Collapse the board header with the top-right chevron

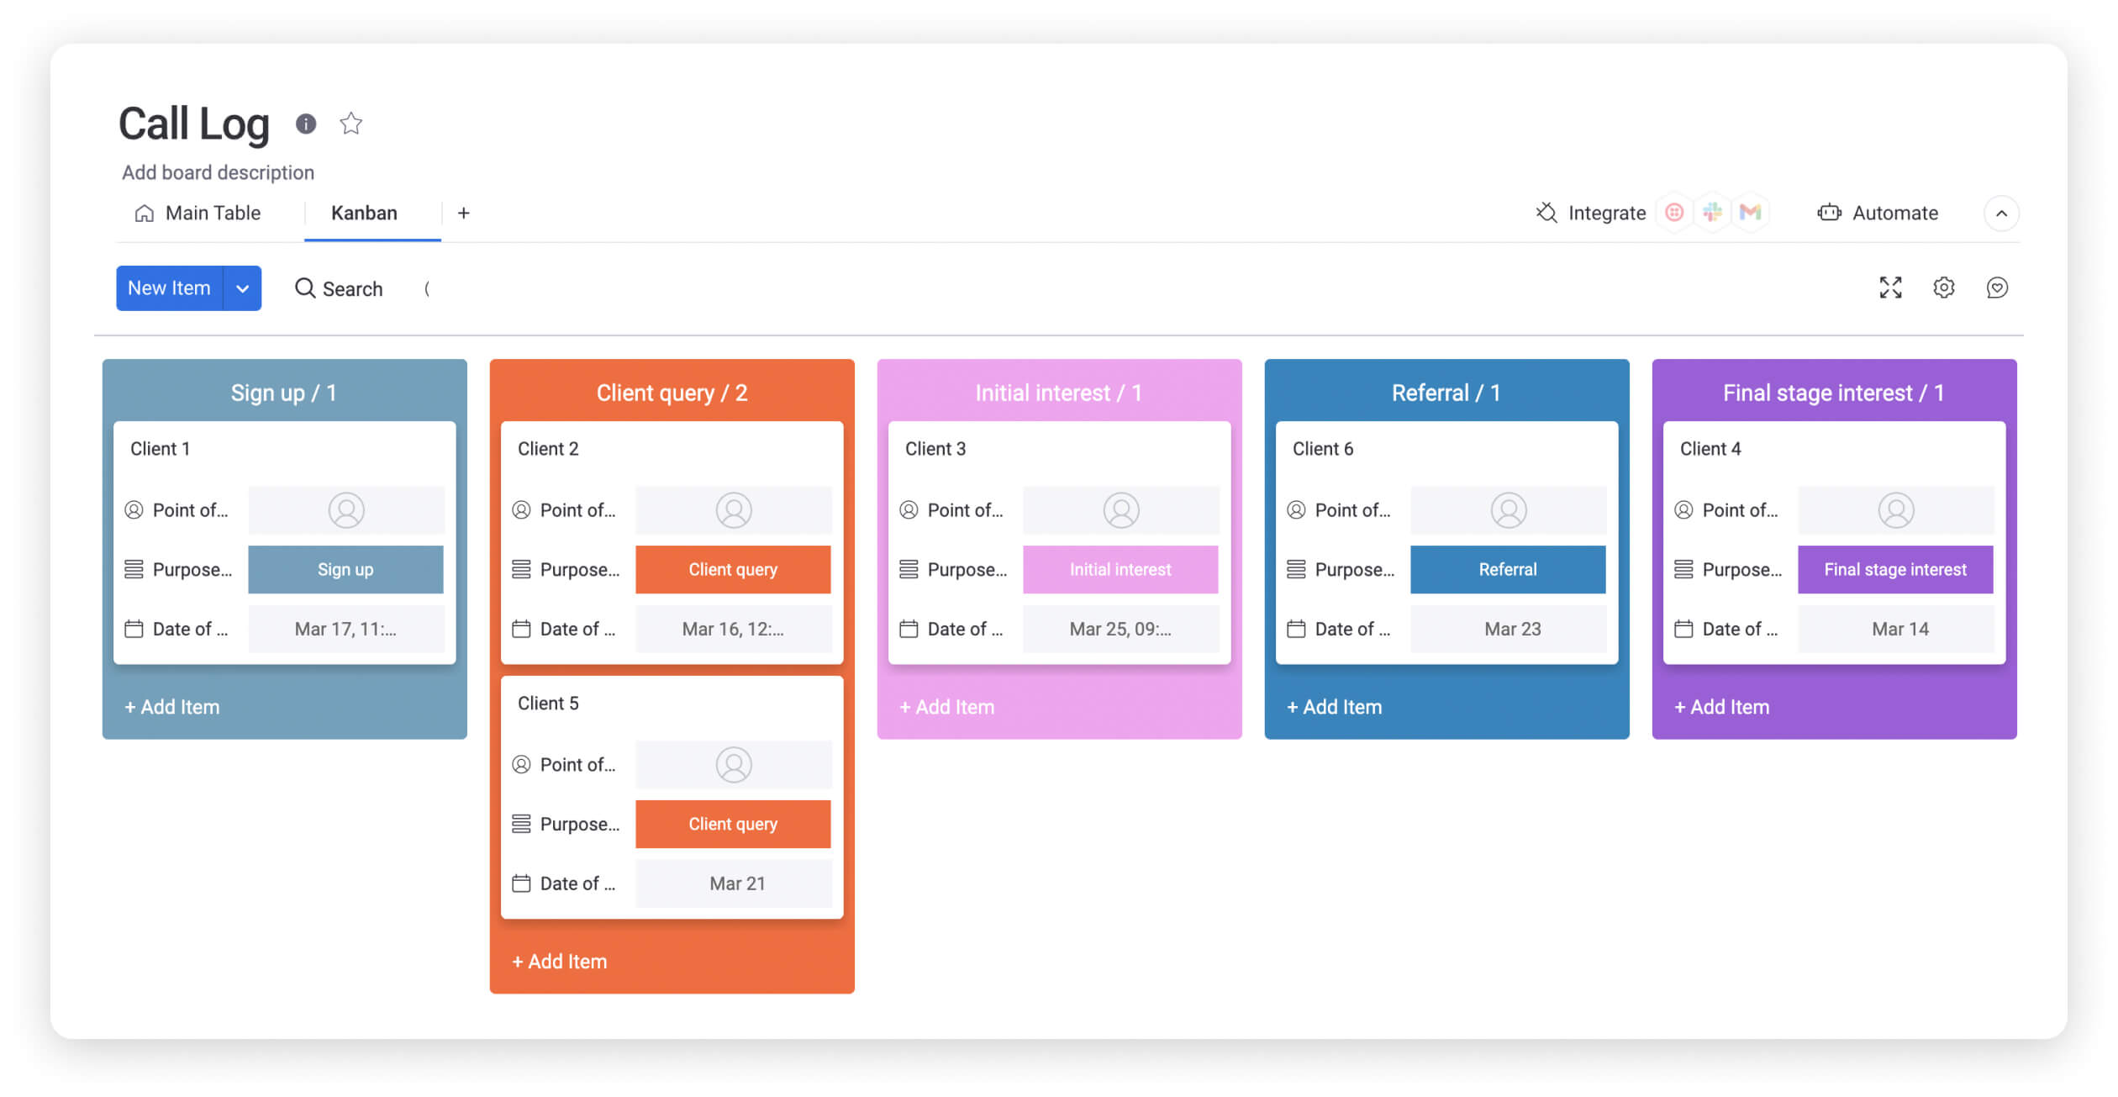coord(2003,214)
